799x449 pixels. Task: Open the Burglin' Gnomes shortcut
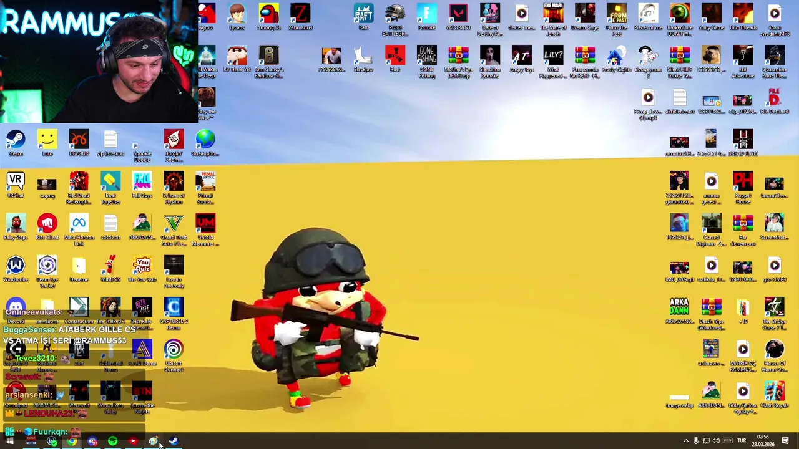pos(174,146)
